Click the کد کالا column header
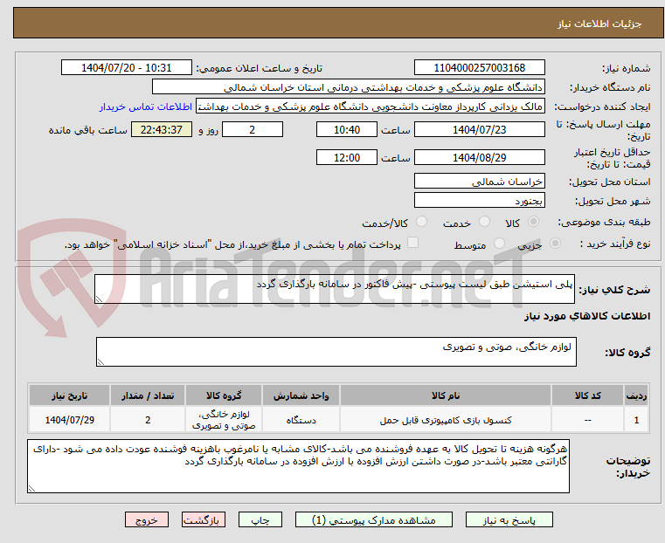Image resolution: width=665 pixels, height=543 pixels. [587, 395]
